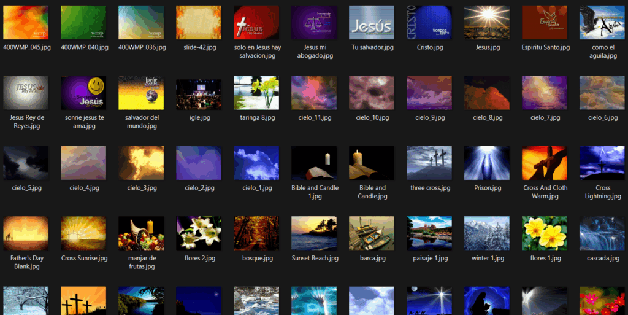Pick the taringa 8.jpg flower image
The height and width of the screenshot is (315, 628).
coord(256,93)
